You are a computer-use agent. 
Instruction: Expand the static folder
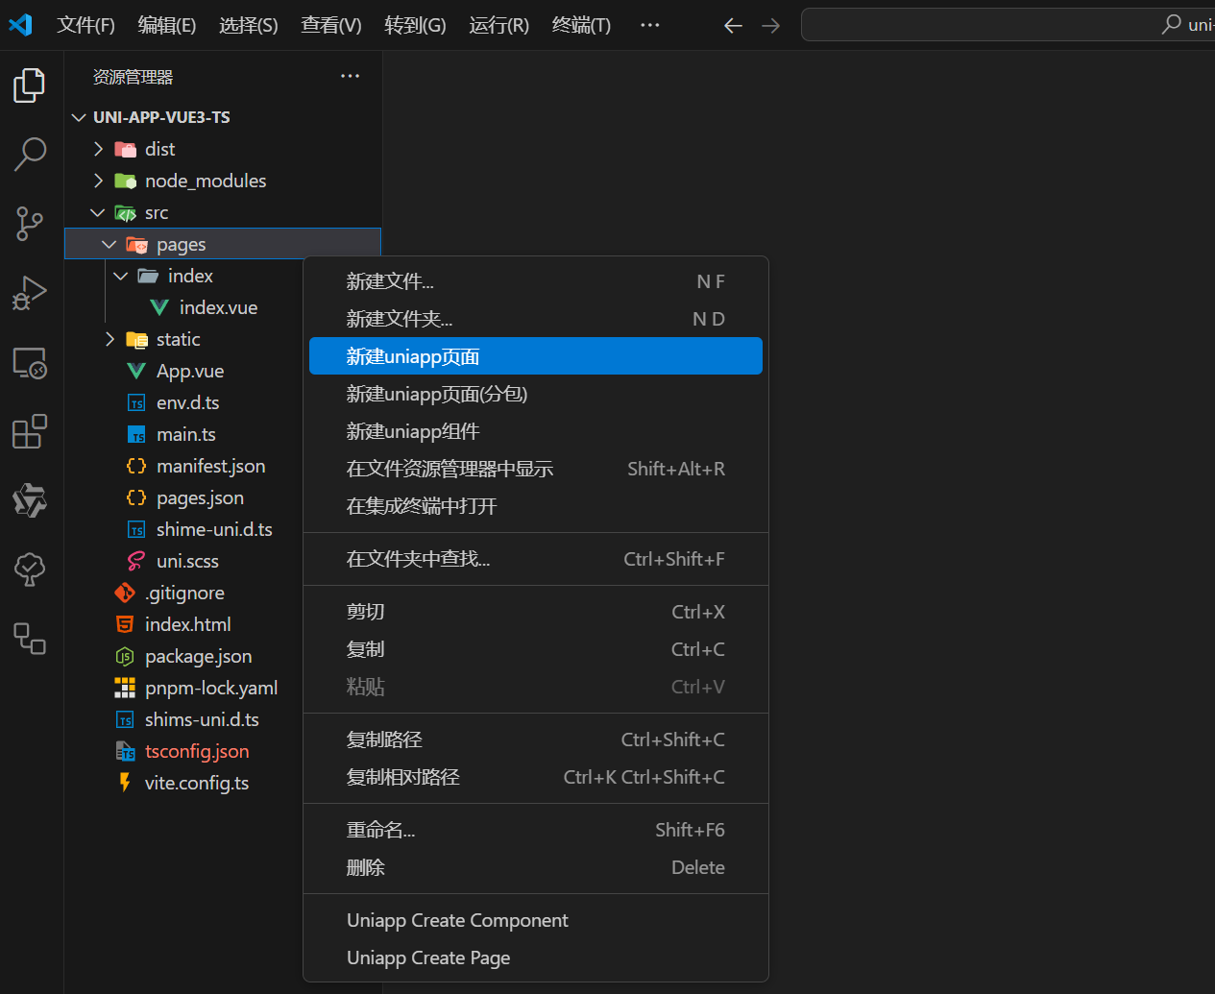[x=109, y=339]
